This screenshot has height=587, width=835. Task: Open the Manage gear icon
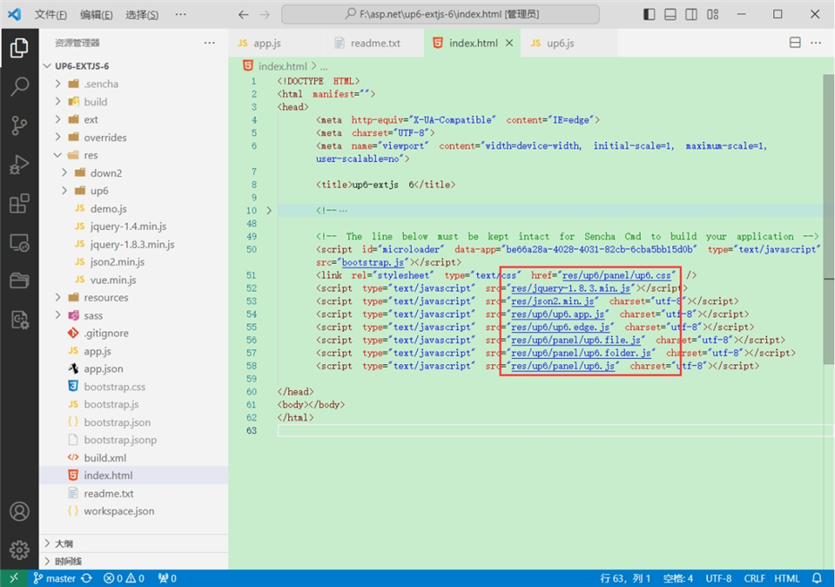pyautogui.click(x=19, y=549)
